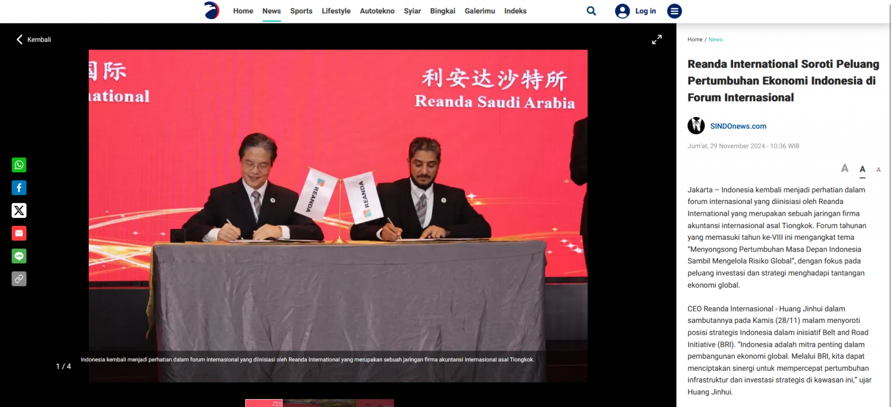Image resolution: width=892 pixels, height=407 pixels.
Task: Click the user profile avatar icon
Action: click(x=622, y=11)
